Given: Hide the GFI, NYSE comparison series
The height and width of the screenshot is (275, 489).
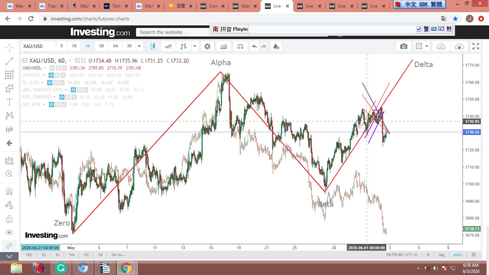Looking at the screenshot, I should pos(51,105).
